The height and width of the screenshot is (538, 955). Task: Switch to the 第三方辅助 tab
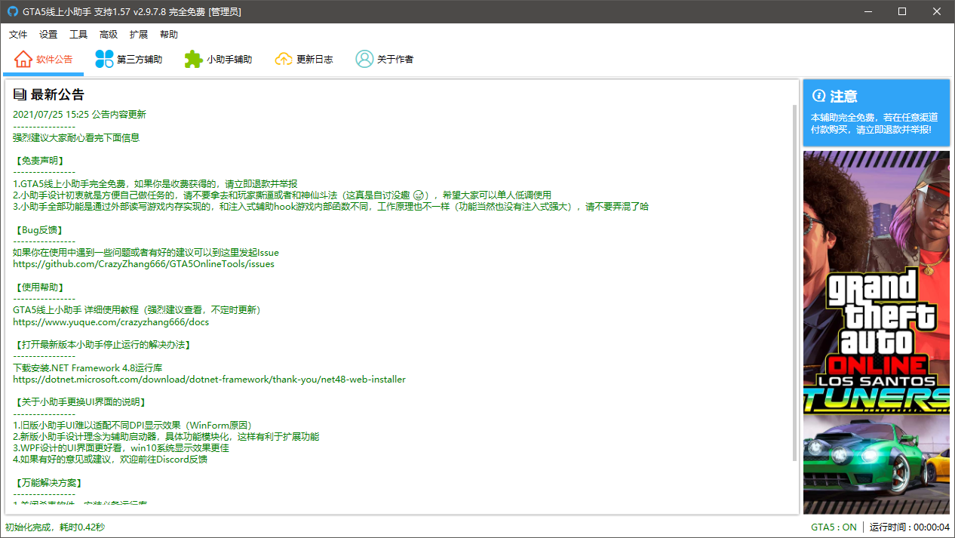tap(129, 59)
